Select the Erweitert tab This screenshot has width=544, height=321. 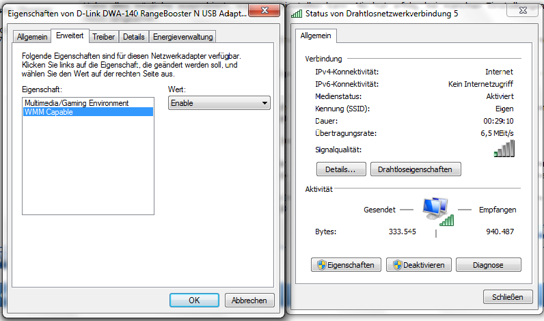pyautogui.click(x=70, y=36)
